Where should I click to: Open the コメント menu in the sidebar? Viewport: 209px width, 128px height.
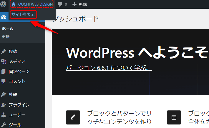[x=17, y=81]
